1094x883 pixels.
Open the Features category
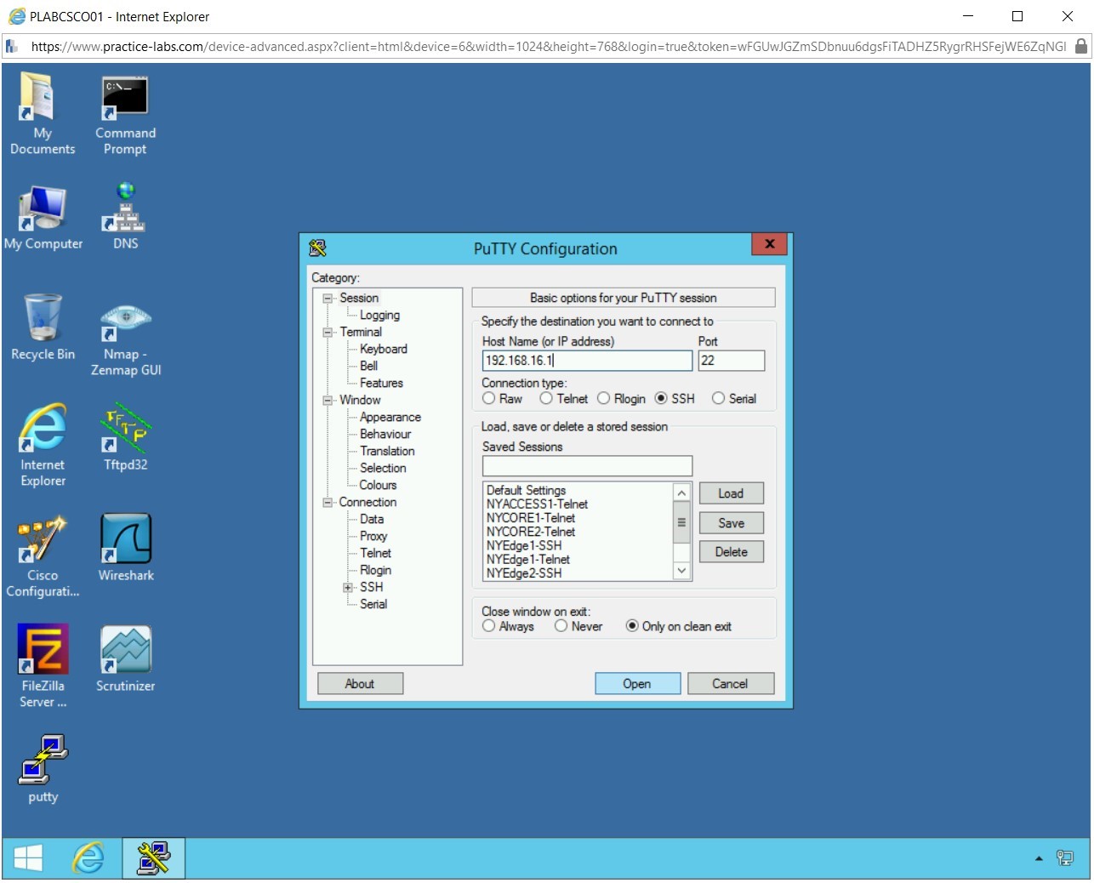point(381,383)
